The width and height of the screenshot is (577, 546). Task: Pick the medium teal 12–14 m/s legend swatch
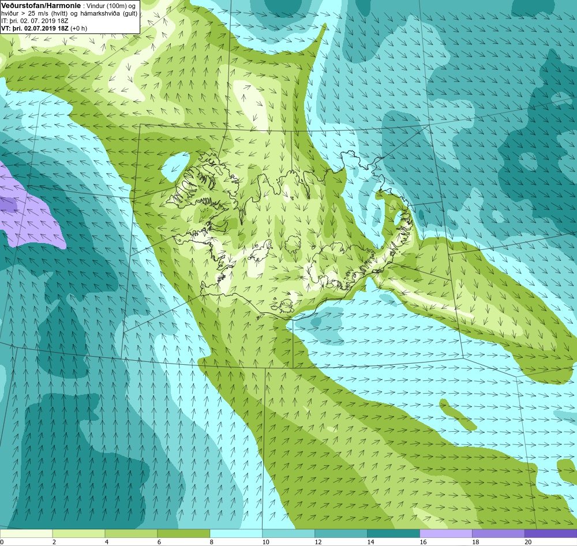tap(341, 533)
